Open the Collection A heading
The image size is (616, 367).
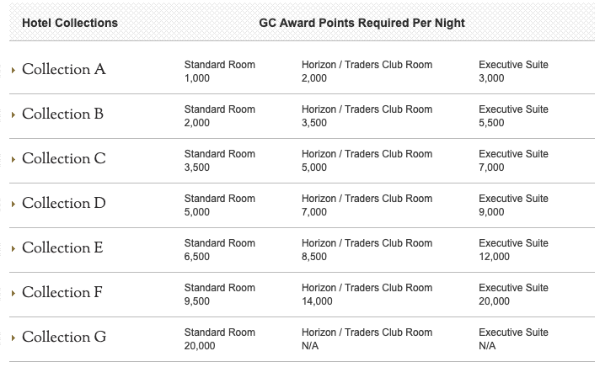tap(64, 69)
